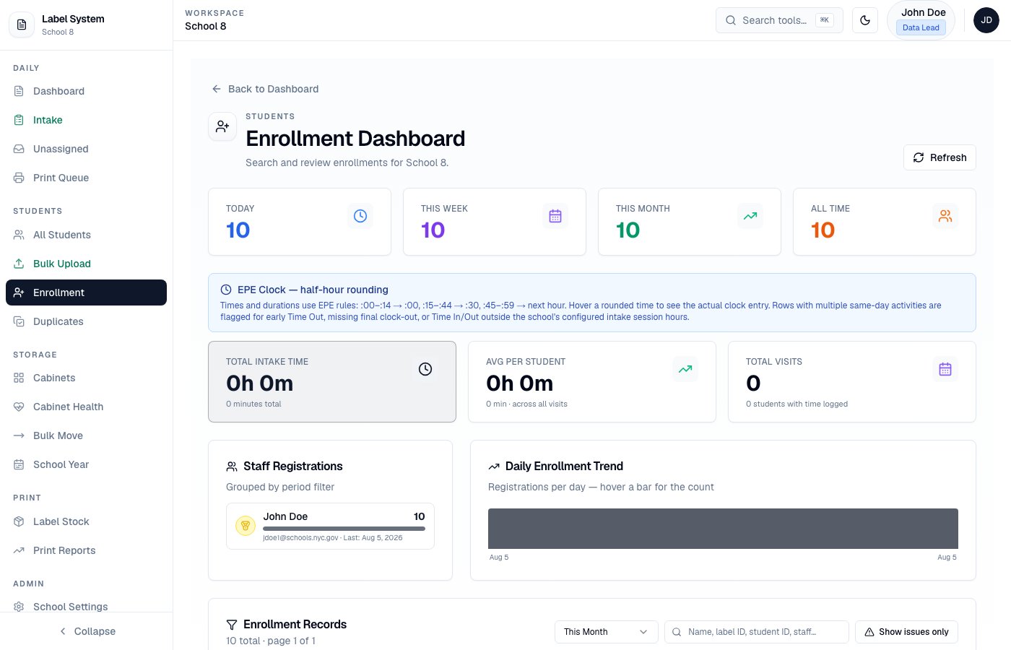Click the School Settings gear icon

pos(19,607)
